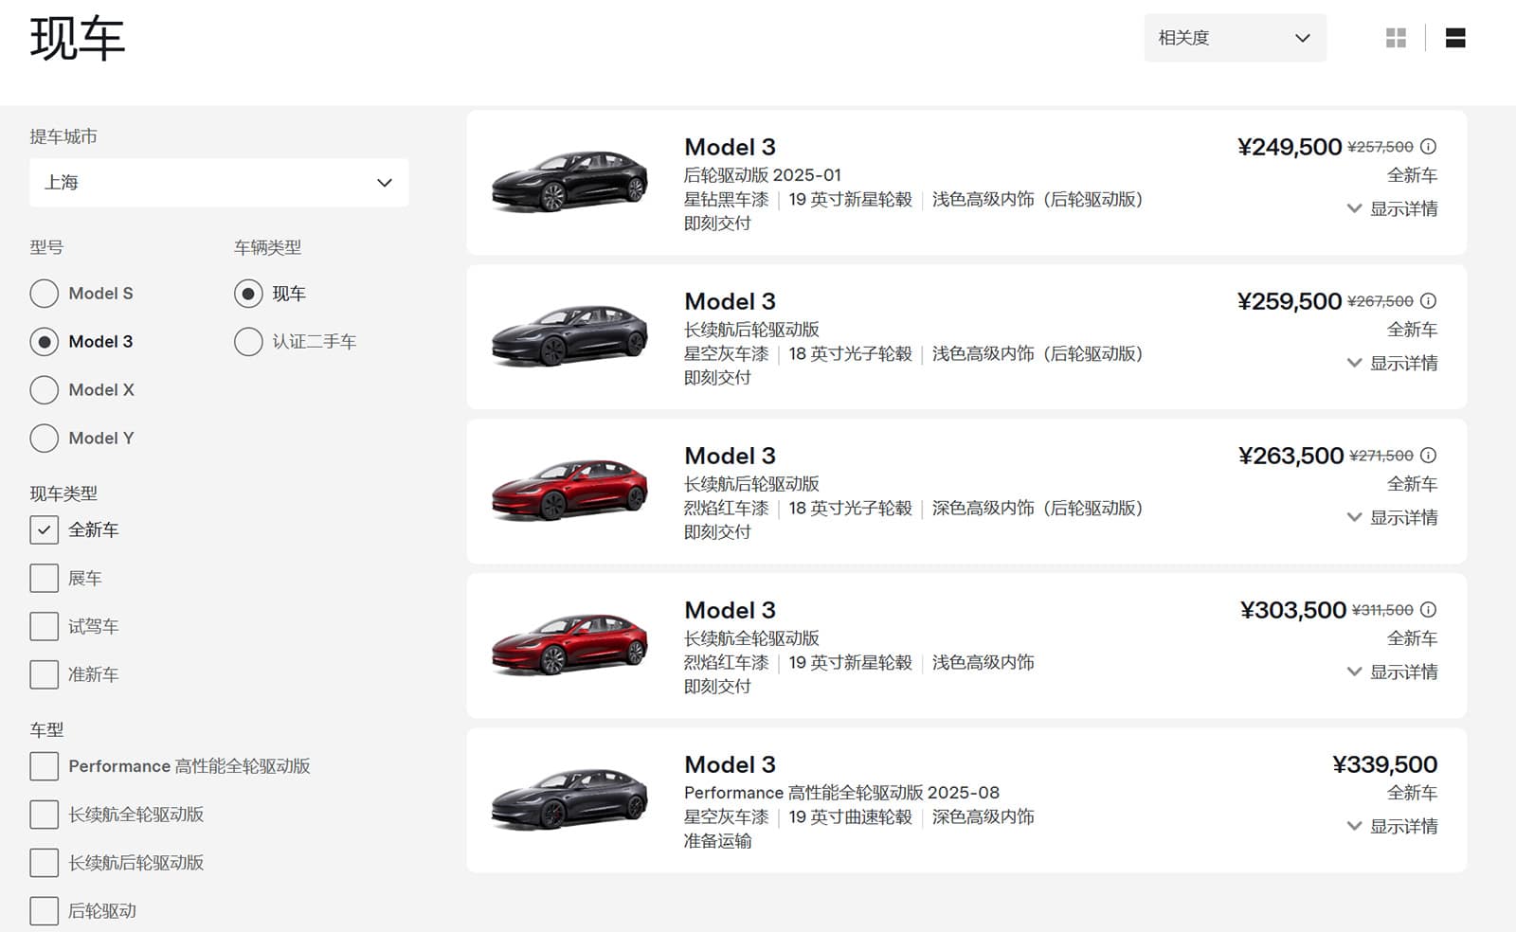This screenshot has width=1516, height=932.
Task: Enable the 后轮驱动 filter
Action: pyautogui.click(x=44, y=910)
